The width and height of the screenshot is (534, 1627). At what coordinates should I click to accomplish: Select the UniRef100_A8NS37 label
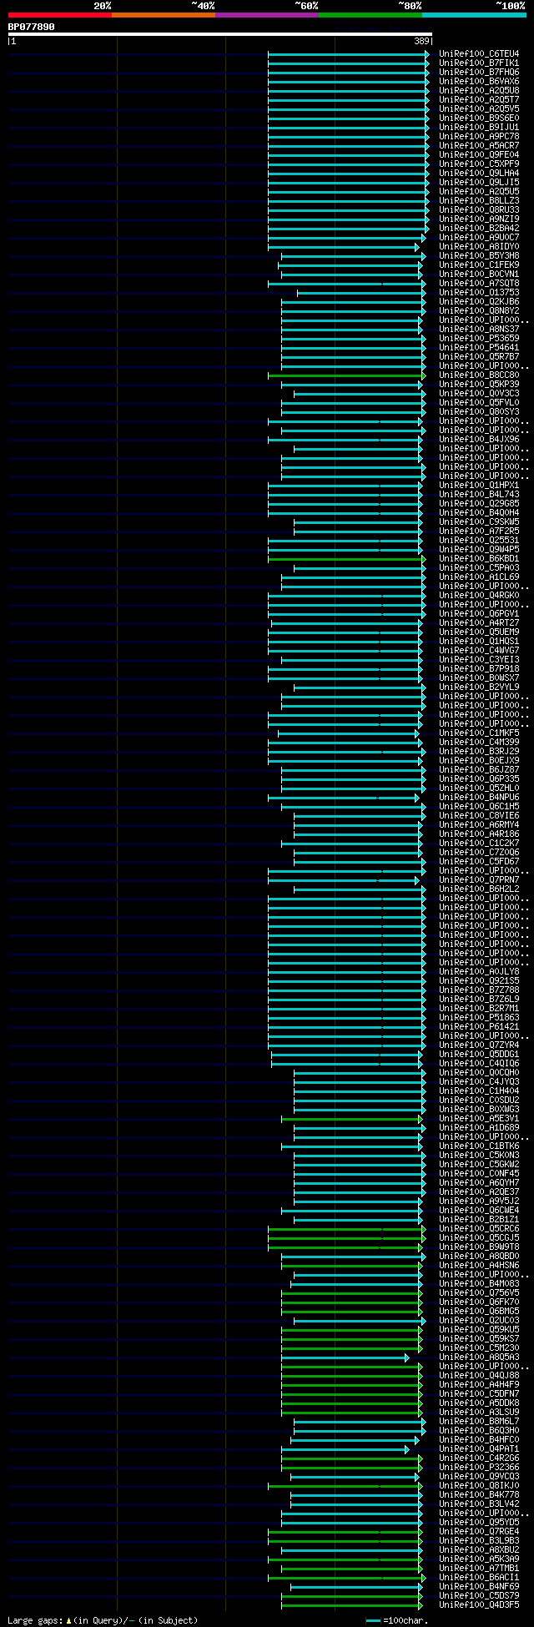(x=479, y=330)
